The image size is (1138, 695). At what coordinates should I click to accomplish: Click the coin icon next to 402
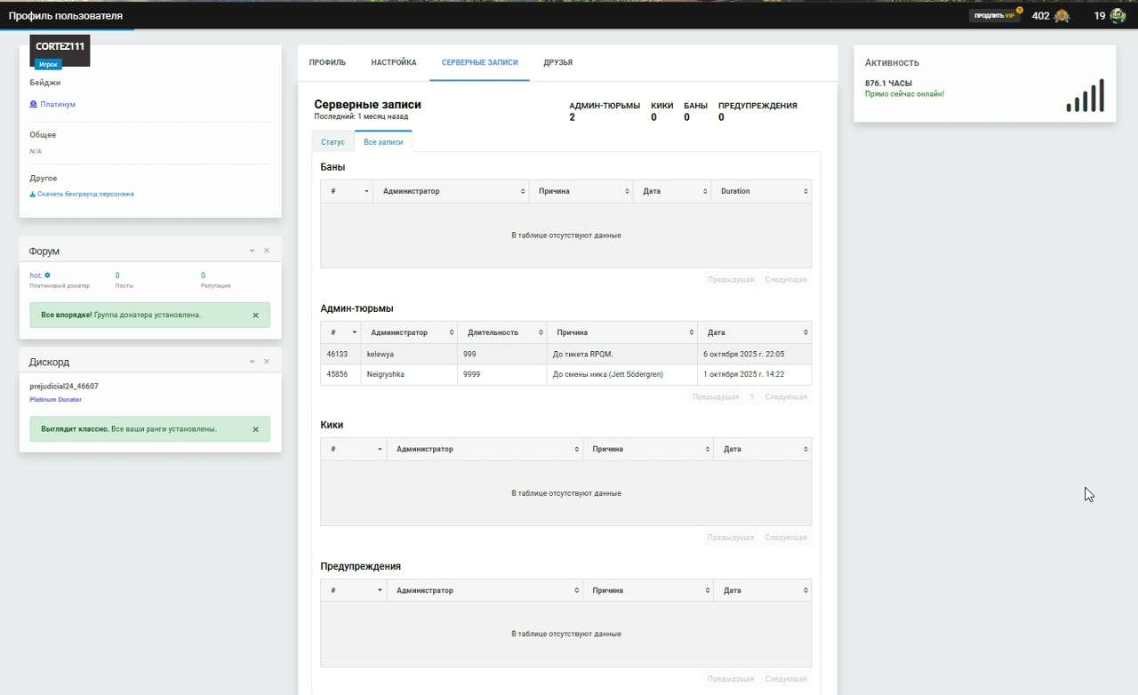point(1062,16)
